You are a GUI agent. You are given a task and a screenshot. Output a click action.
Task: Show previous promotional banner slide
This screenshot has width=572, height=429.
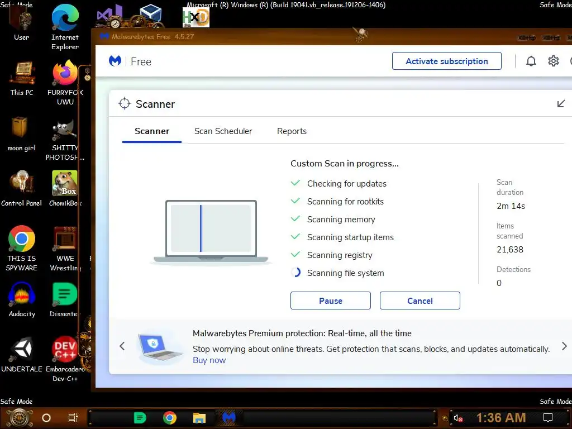pyautogui.click(x=122, y=346)
